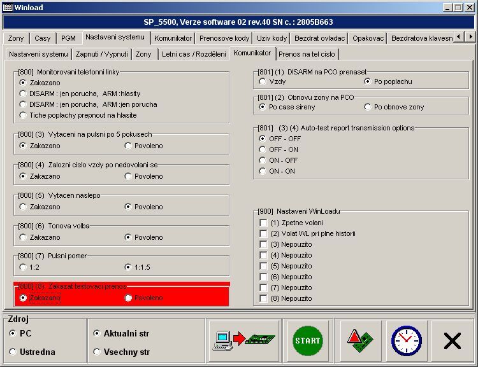Image resolution: width=478 pixels, height=367 pixels.
Task: Click the red triangle green checkmark icon
Action: pos(359,340)
